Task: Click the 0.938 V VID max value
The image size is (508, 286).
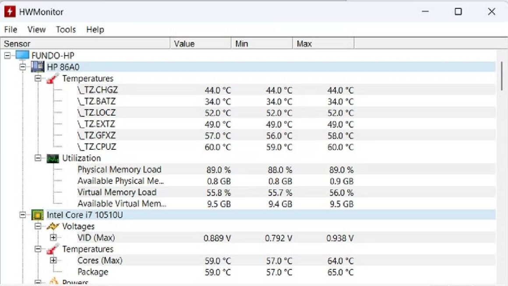Action: coord(340,238)
